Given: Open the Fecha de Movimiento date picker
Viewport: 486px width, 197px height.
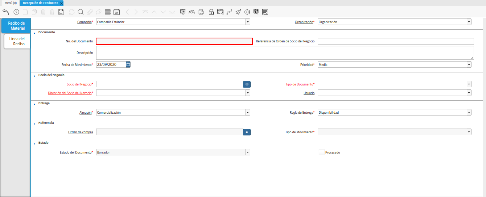Looking at the screenshot, I should pyautogui.click(x=128, y=64).
